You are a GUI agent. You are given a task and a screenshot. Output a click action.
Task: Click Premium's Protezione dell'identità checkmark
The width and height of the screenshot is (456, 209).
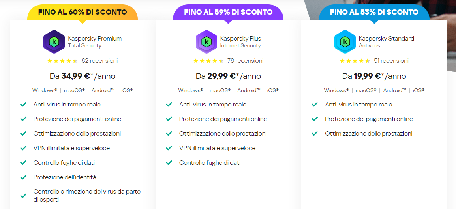23,177
